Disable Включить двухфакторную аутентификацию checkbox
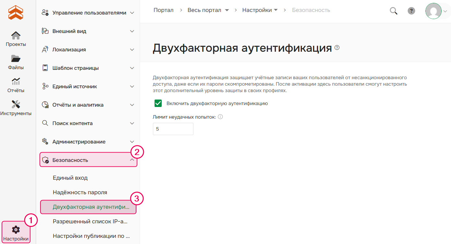The height and width of the screenshot is (244, 451). click(x=158, y=103)
